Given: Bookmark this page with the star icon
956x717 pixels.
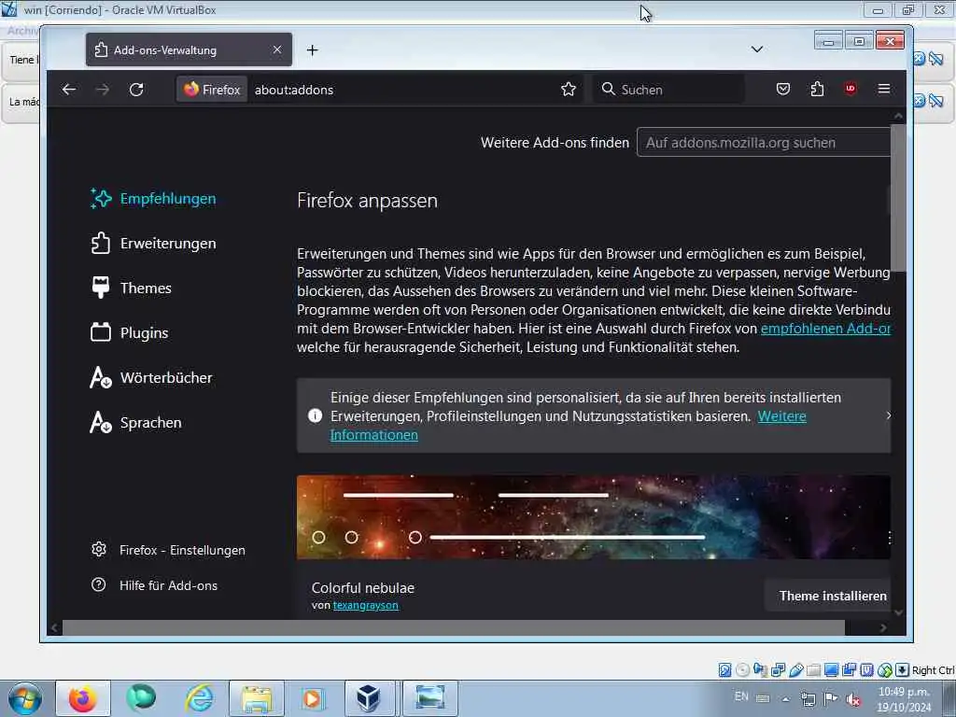Looking at the screenshot, I should 569,90.
